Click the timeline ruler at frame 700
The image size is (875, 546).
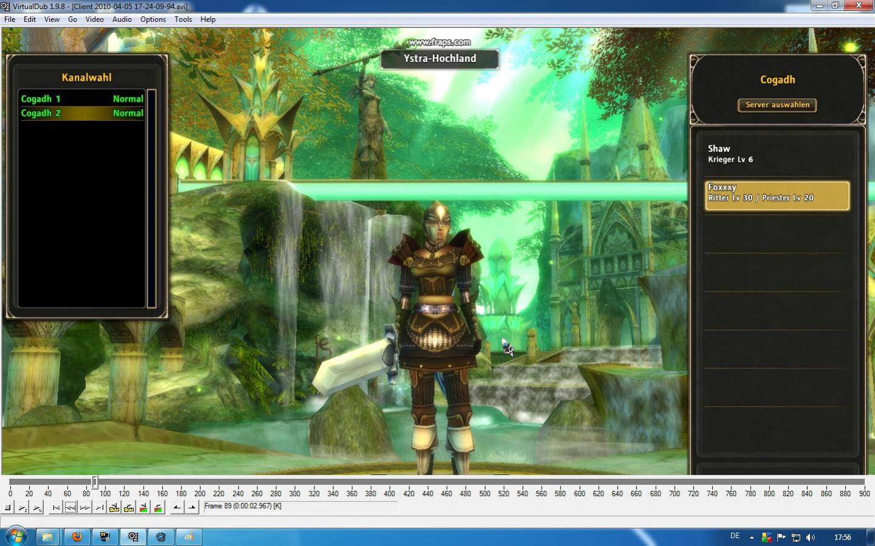(x=674, y=494)
